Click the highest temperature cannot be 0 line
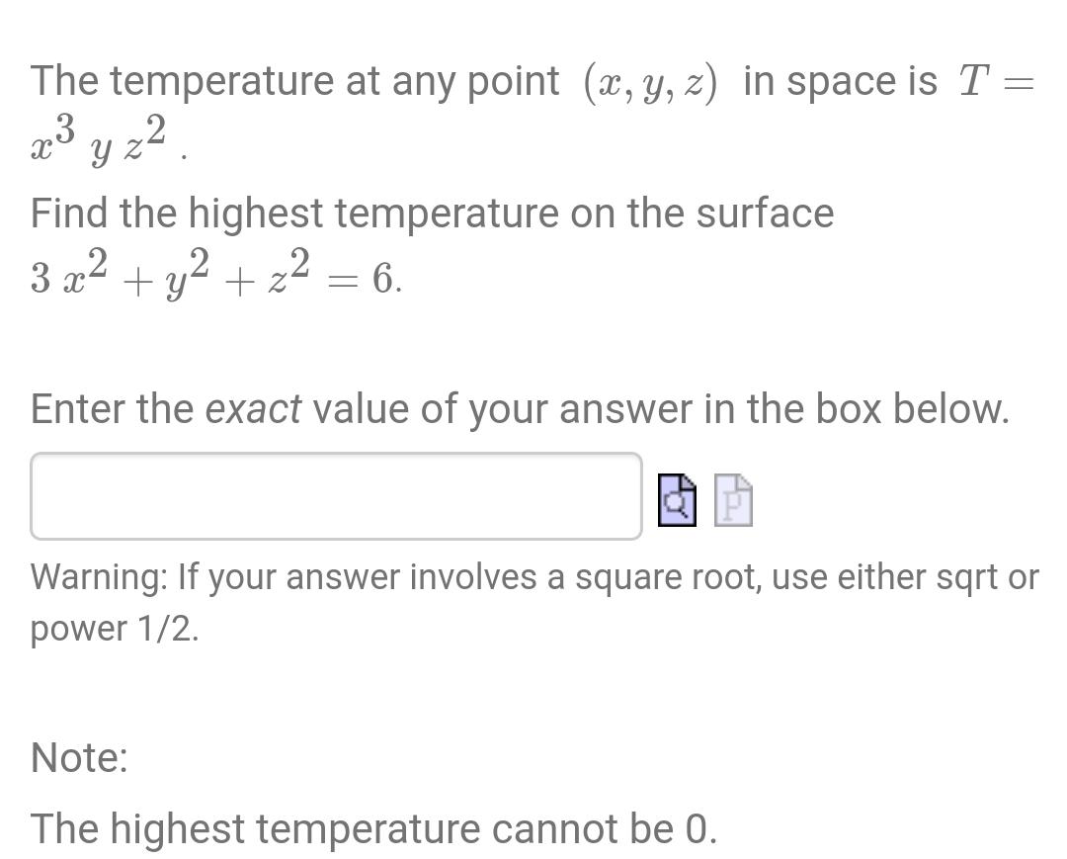The height and width of the screenshot is (859, 1067). [375, 828]
